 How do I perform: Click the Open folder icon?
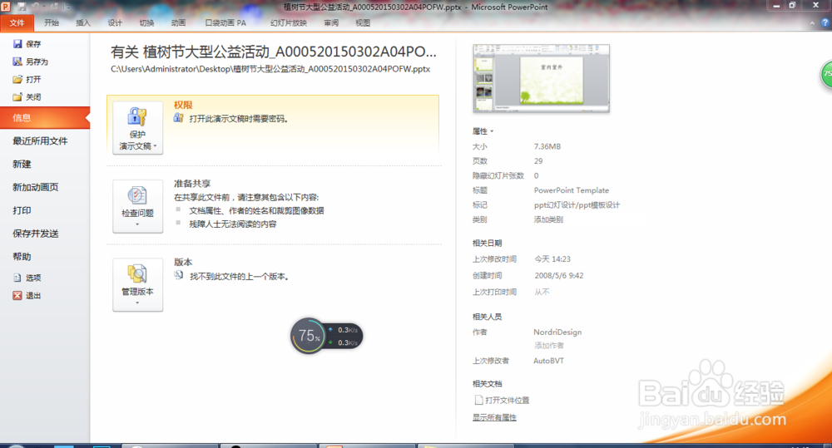(x=17, y=79)
